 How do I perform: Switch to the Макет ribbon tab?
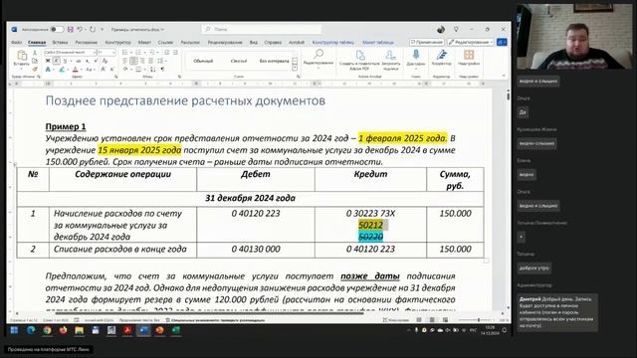pos(144,42)
